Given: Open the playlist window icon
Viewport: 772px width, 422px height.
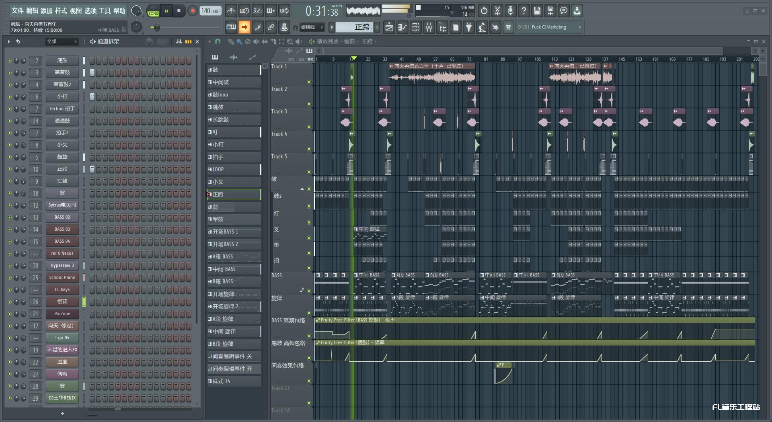Looking at the screenshot, I should coord(389,27).
